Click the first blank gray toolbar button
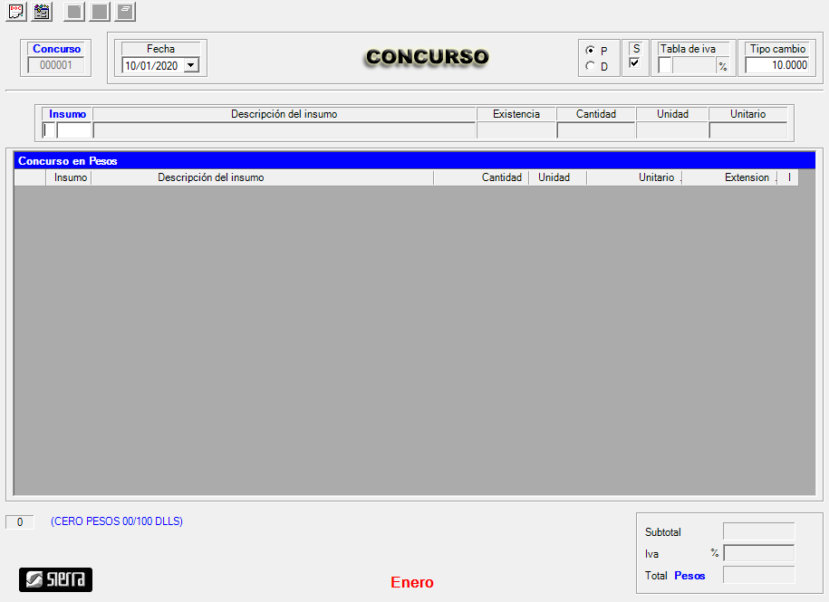829x602 pixels. pos(74,12)
